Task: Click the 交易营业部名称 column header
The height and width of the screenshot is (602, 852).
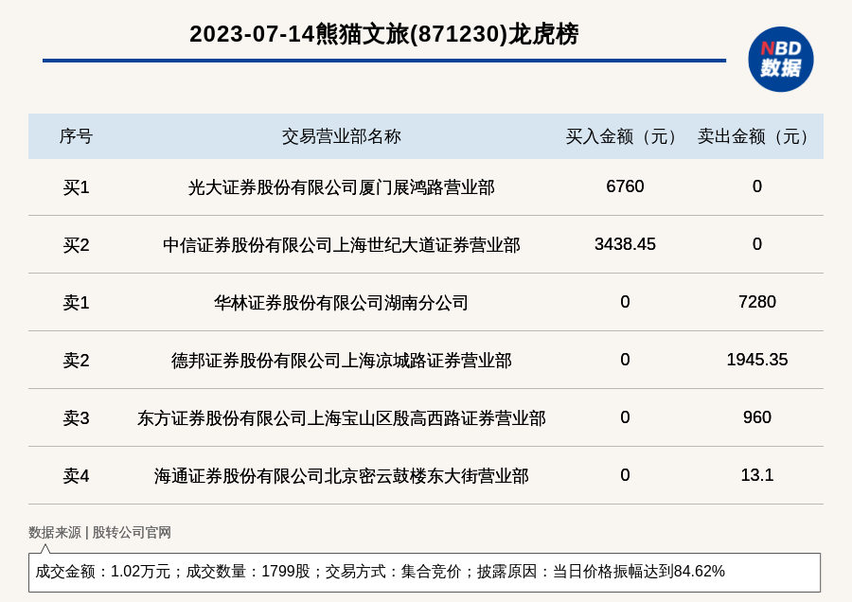Action: tap(341, 136)
